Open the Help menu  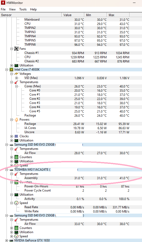[34, 9]
